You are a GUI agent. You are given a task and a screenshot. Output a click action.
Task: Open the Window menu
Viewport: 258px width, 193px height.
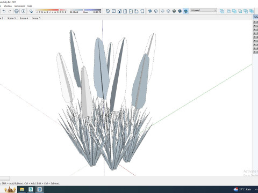(x=8, y=6)
